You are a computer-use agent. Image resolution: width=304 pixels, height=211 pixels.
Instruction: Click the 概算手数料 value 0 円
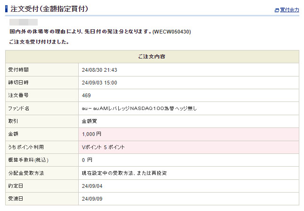pyautogui.click(x=87, y=160)
